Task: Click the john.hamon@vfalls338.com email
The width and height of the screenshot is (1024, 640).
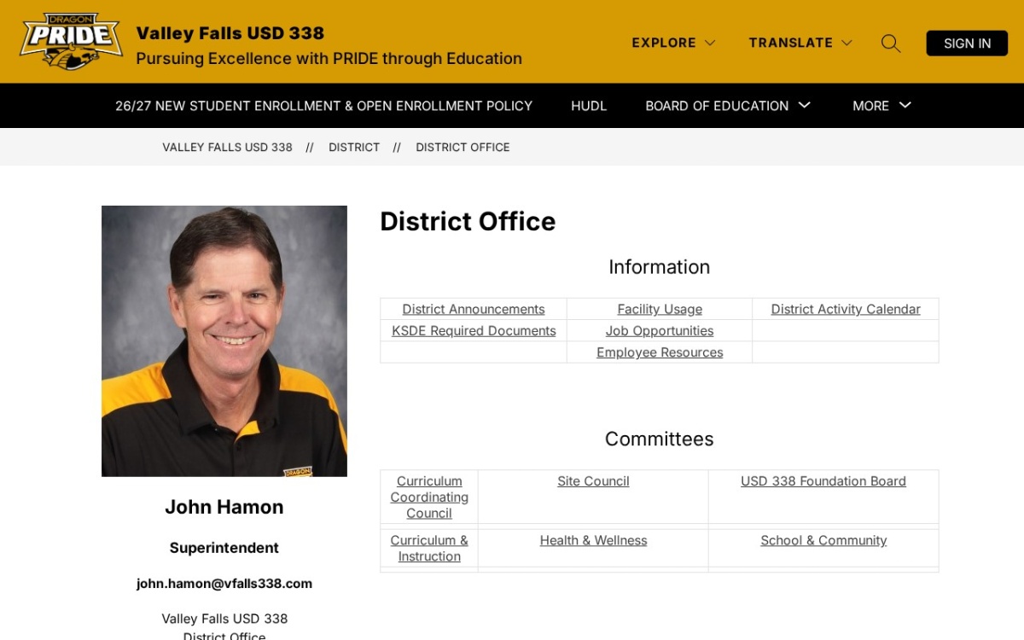Action: tap(224, 584)
